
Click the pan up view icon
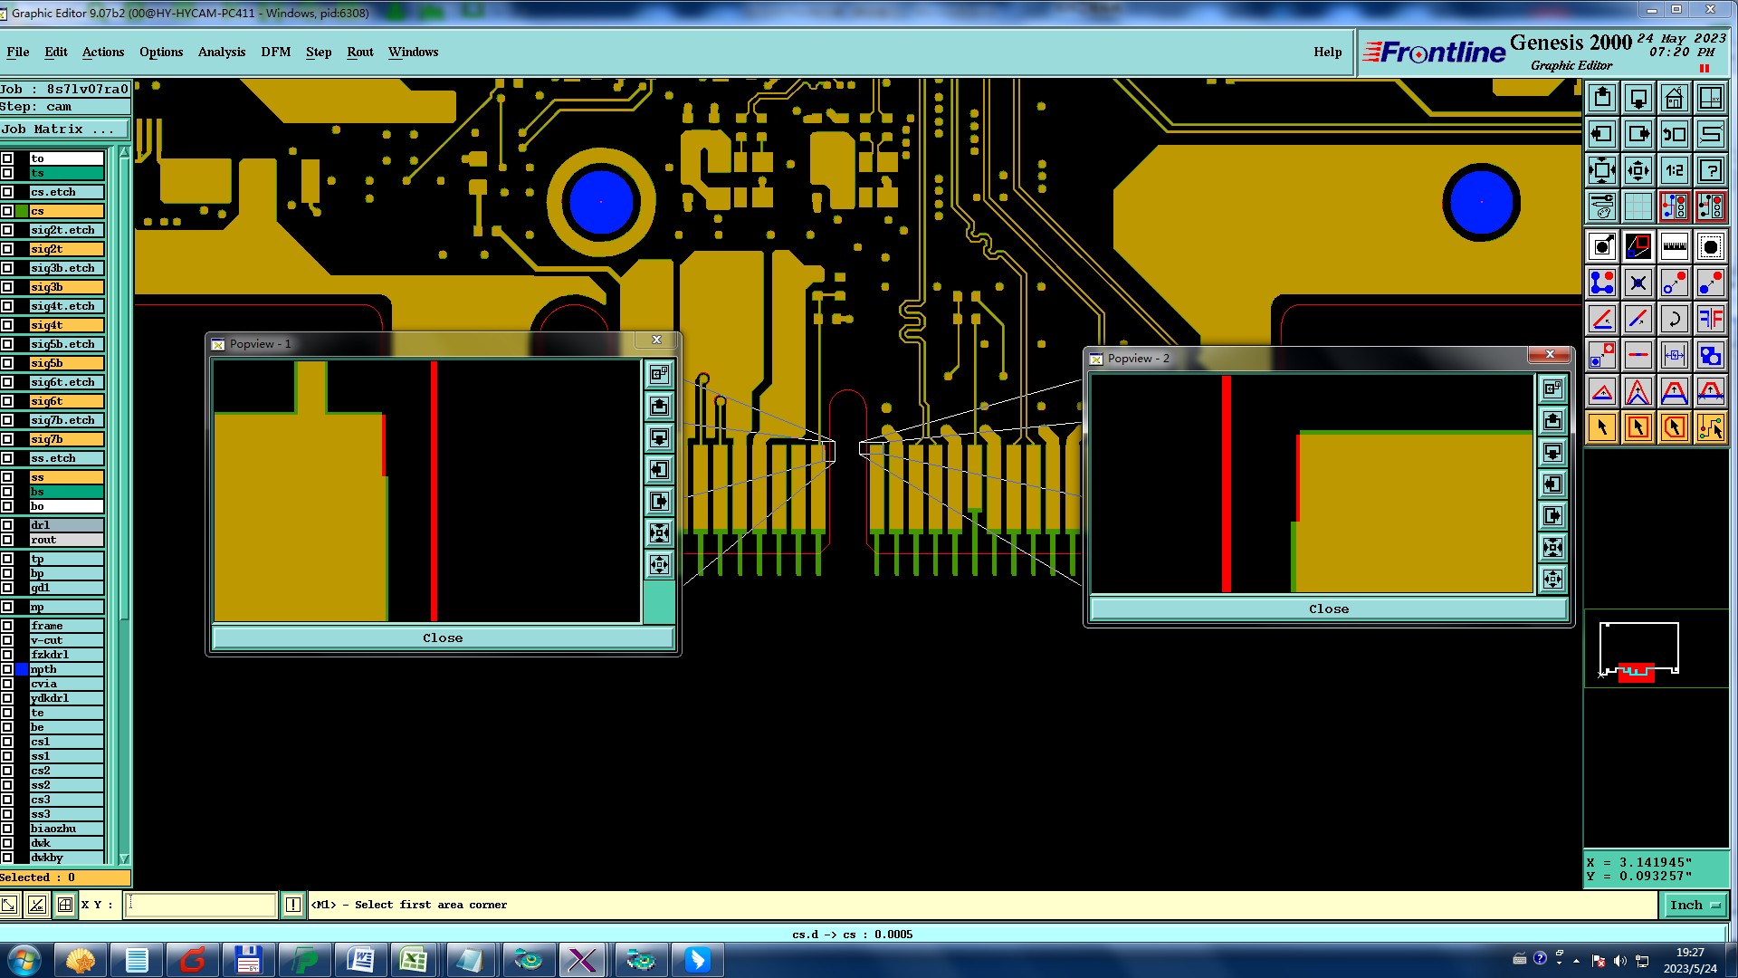[x=1602, y=98]
